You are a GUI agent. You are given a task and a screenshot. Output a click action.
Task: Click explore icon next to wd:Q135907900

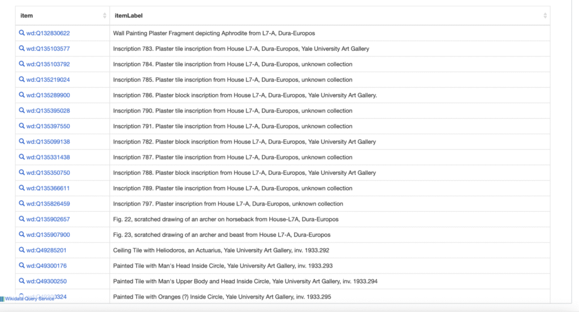[22, 235]
